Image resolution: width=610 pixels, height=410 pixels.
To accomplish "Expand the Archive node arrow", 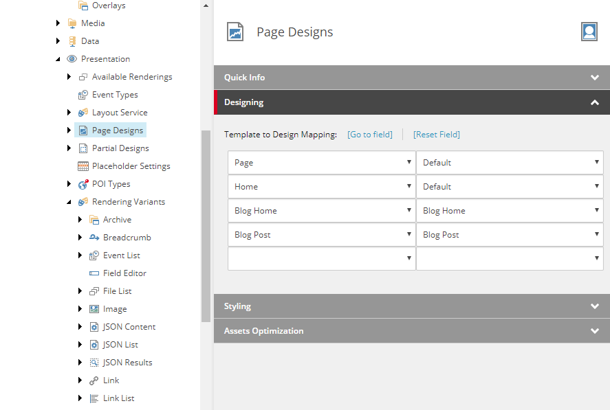I will click(x=80, y=220).
